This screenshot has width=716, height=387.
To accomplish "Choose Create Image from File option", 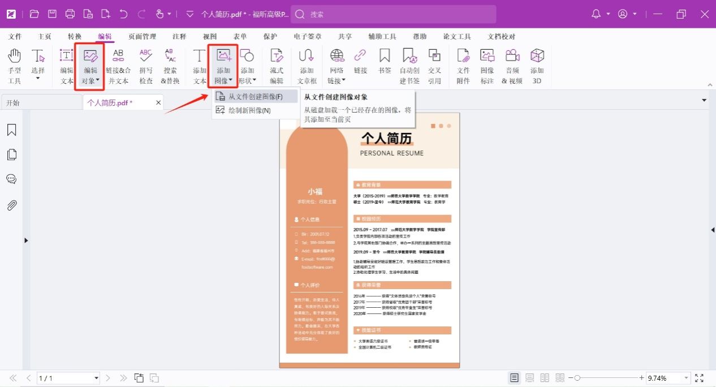I will click(x=255, y=97).
